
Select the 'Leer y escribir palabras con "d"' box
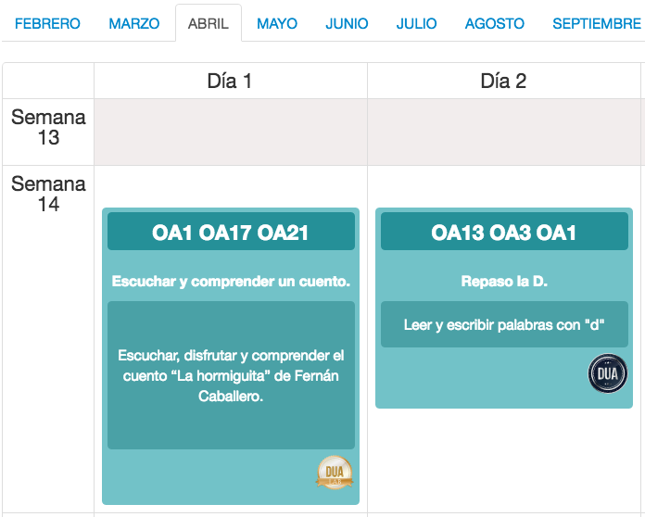(x=504, y=324)
